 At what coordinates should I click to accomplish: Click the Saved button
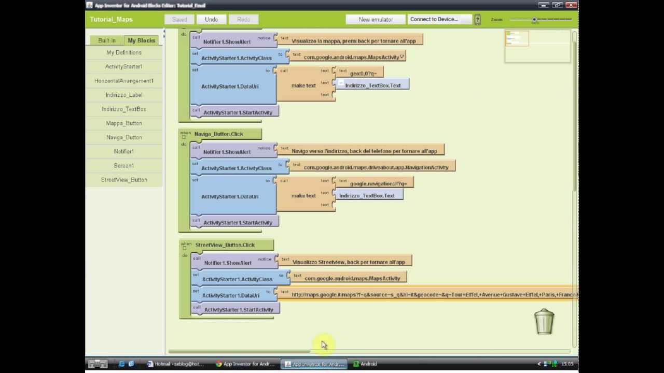(179, 19)
